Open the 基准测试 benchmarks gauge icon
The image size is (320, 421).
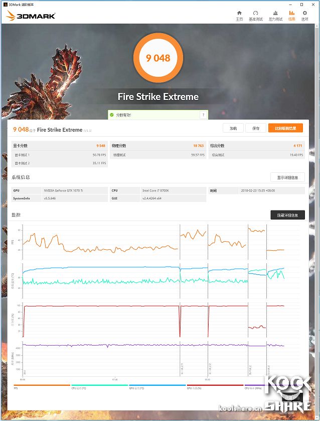(x=256, y=16)
